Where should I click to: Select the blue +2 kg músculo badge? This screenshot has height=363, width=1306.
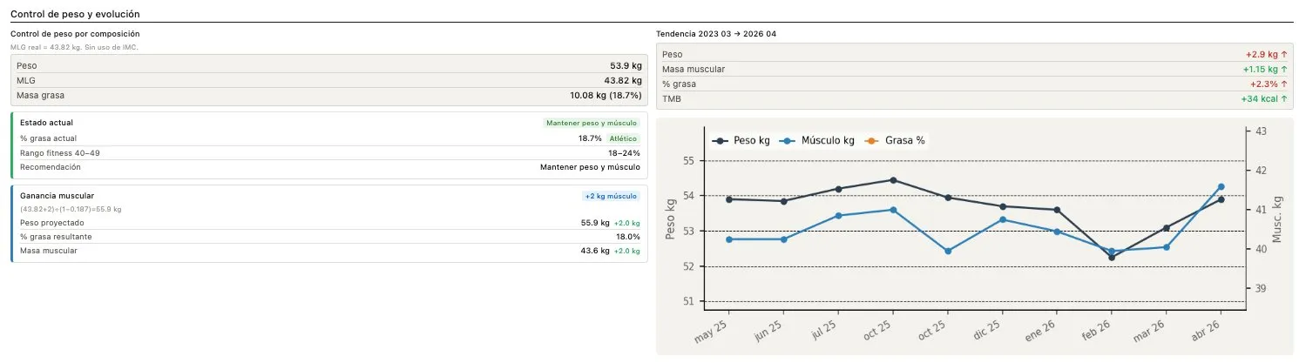point(610,197)
